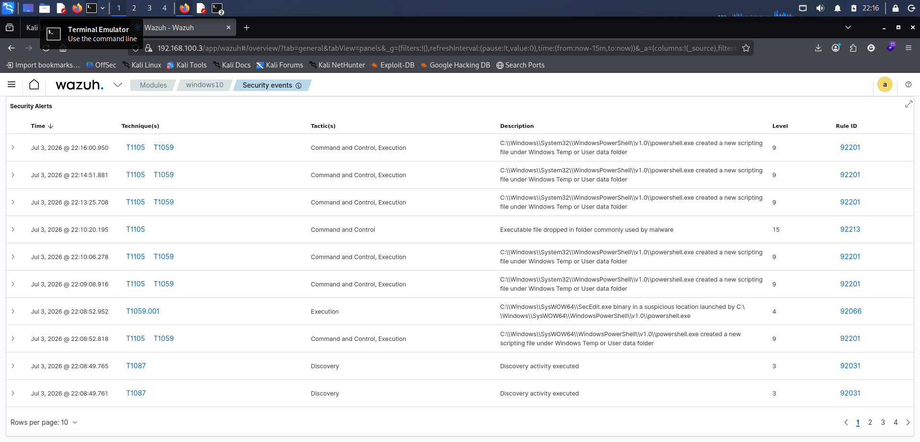Open Kali applications menu icon
The height and width of the screenshot is (442, 920).
coord(9,8)
